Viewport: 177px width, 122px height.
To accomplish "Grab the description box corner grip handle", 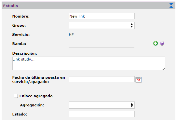I will coord(163,68).
